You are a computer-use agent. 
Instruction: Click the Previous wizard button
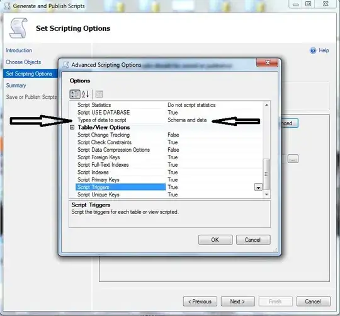pyautogui.click(x=200, y=302)
